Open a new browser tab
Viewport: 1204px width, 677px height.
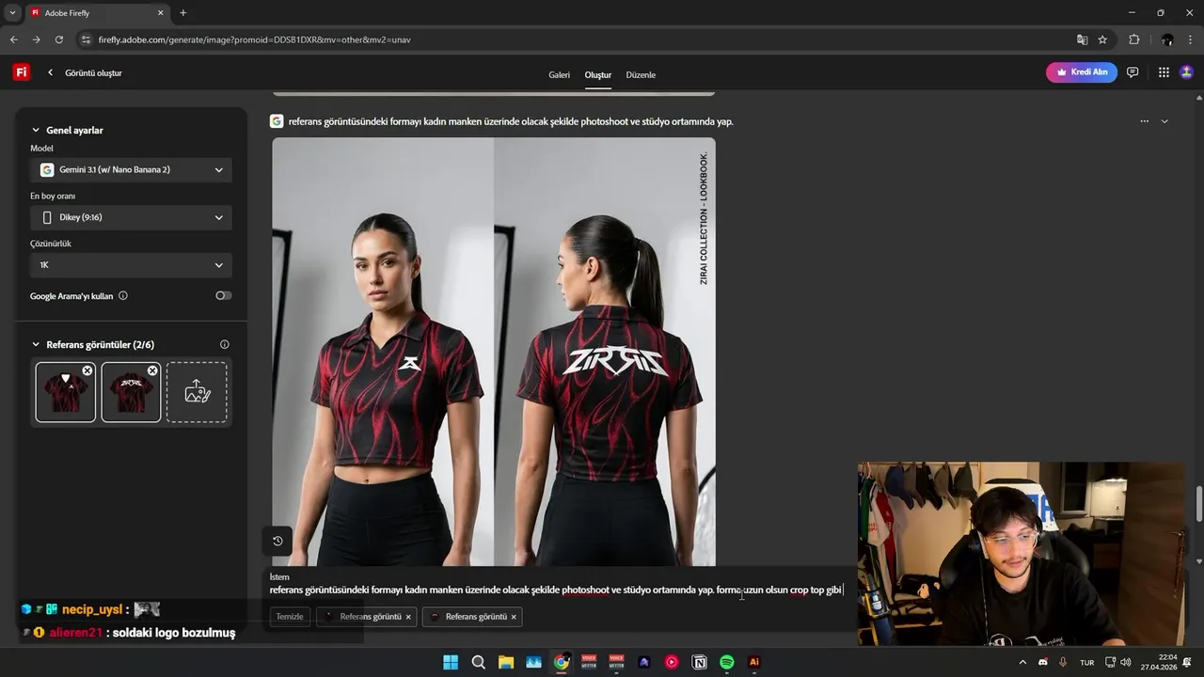point(182,13)
